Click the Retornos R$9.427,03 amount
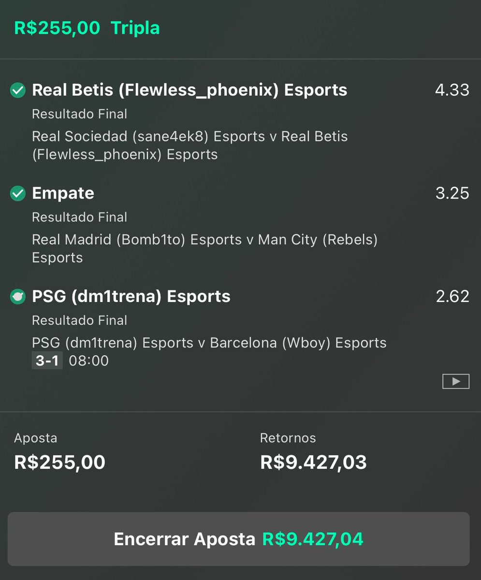 pyautogui.click(x=313, y=463)
